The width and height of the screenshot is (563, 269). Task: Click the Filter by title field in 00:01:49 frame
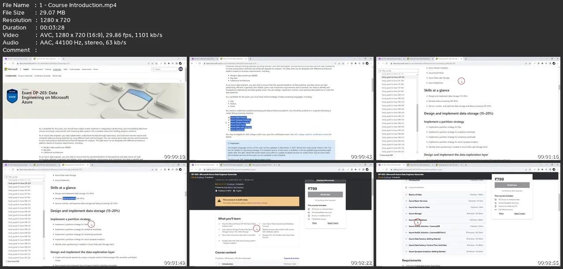click(25, 177)
